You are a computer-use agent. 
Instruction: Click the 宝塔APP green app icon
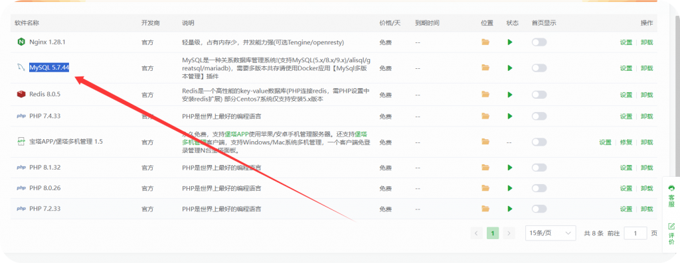tap(21, 142)
